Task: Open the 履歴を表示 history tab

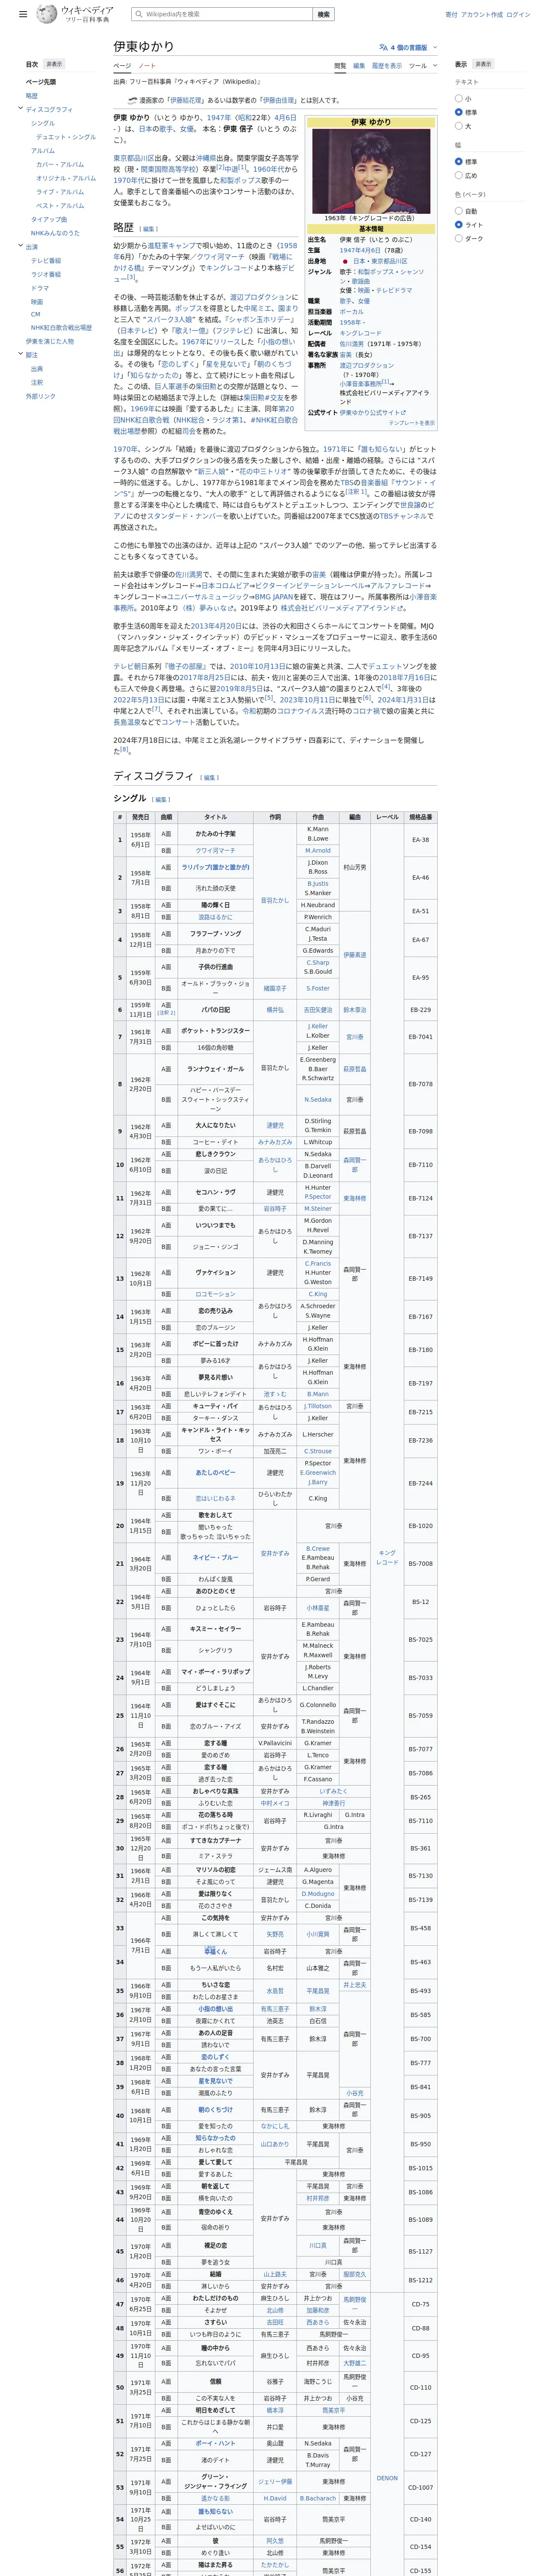Action: point(387,66)
